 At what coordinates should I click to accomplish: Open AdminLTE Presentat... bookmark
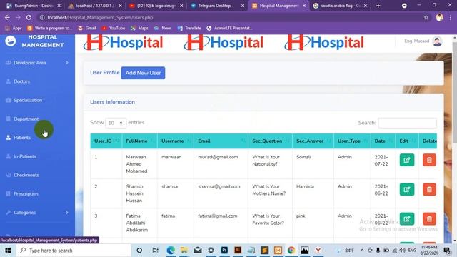(x=229, y=28)
